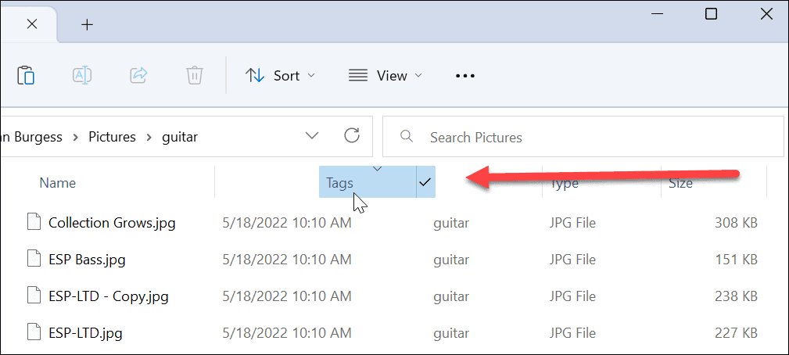The height and width of the screenshot is (355, 789).
Task: Sort by the Name column header
Action: point(58,183)
